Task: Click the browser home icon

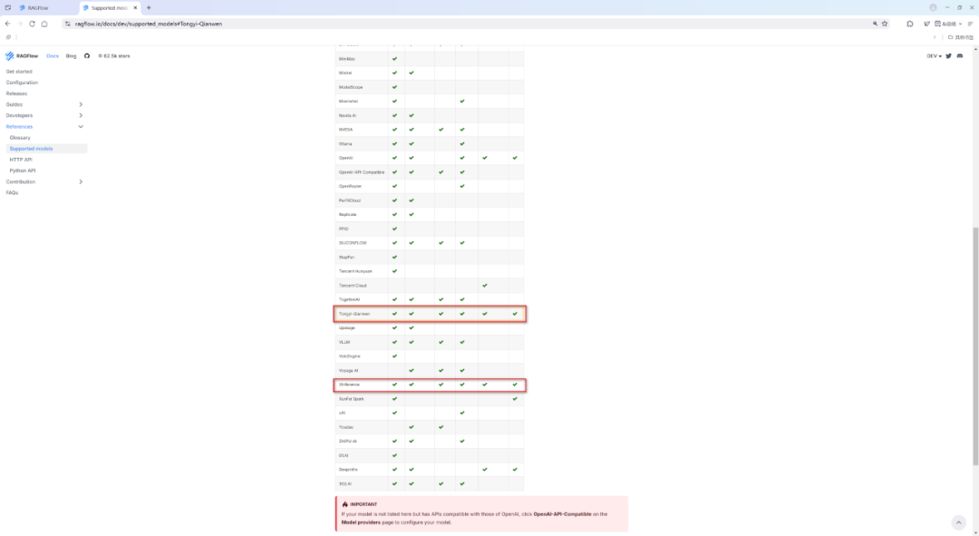Action: pyautogui.click(x=44, y=24)
